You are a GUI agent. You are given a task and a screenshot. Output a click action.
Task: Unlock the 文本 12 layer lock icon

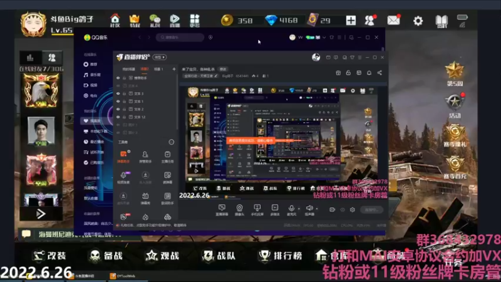point(124,117)
